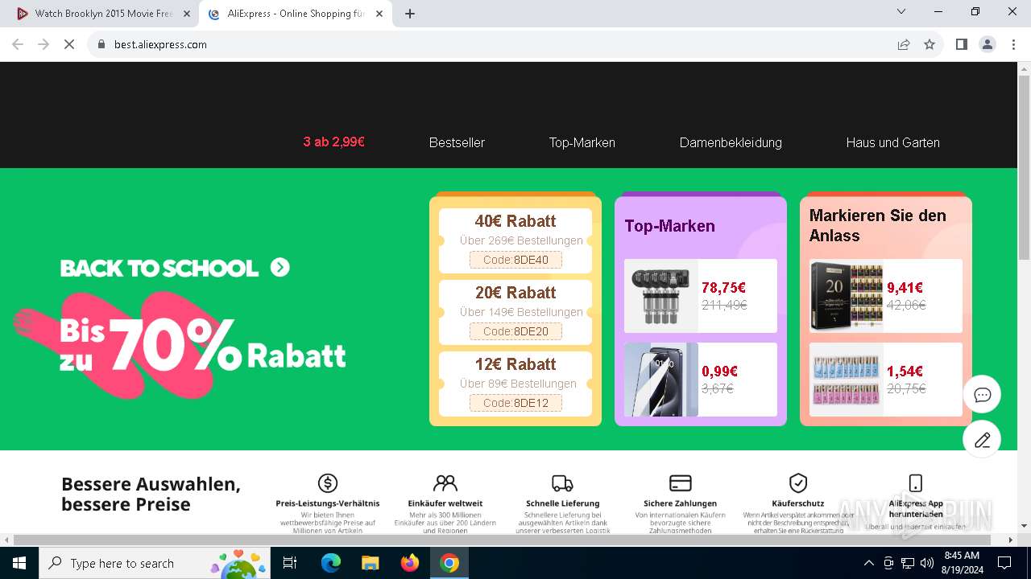Click coupon code 8DE20
This screenshot has width=1031, height=579.
[515, 331]
